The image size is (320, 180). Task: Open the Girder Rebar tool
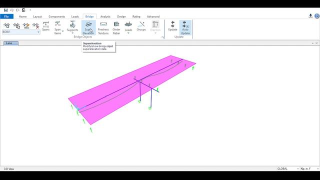pyautogui.click(x=116, y=28)
